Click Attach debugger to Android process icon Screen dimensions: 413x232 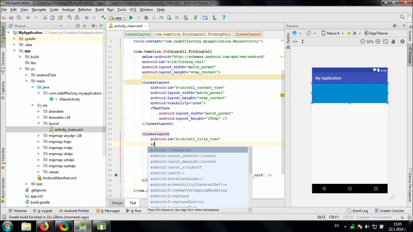coord(169,18)
